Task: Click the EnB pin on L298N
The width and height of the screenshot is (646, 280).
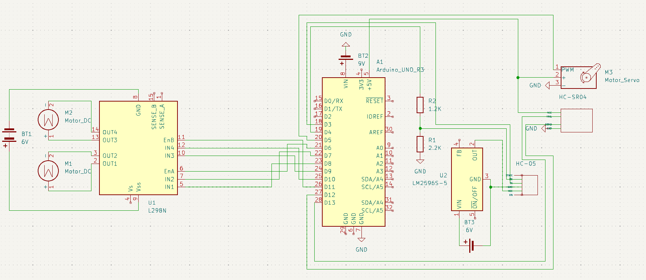Action: click(x=169, y=140)
